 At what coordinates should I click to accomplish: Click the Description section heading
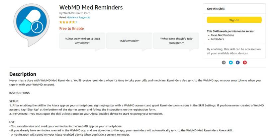click(23, 74)
